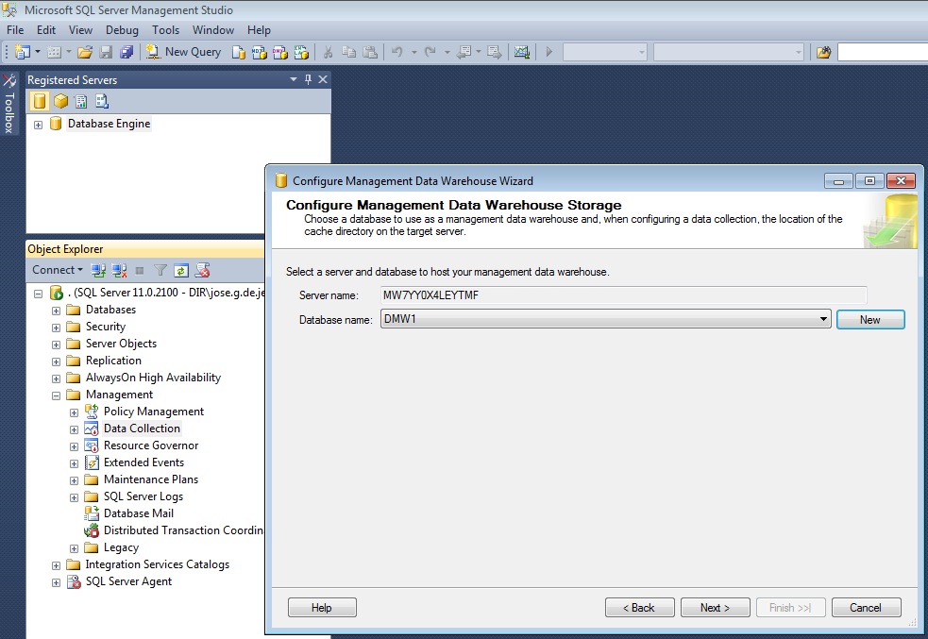The height and width of the screenshot is (639, 928).
Task: Collapse the Management folder
Action: tap(57, 395)
